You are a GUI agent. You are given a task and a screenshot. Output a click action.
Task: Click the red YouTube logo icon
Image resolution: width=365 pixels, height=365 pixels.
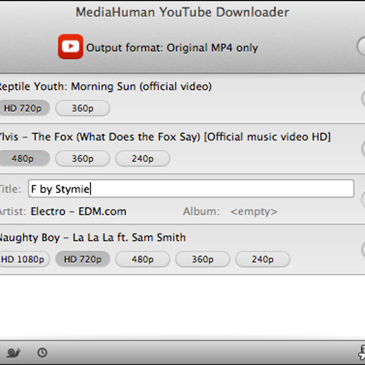[71, 47]
